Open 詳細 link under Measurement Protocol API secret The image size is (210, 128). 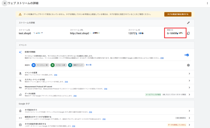click(x=106, y=89)
